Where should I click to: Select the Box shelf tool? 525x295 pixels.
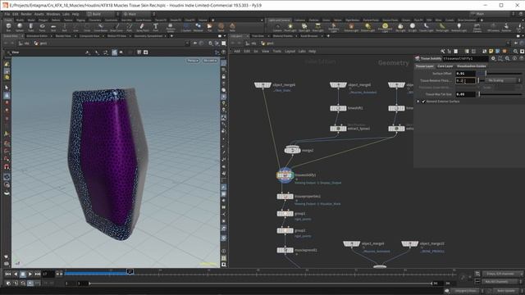point(8,27)
